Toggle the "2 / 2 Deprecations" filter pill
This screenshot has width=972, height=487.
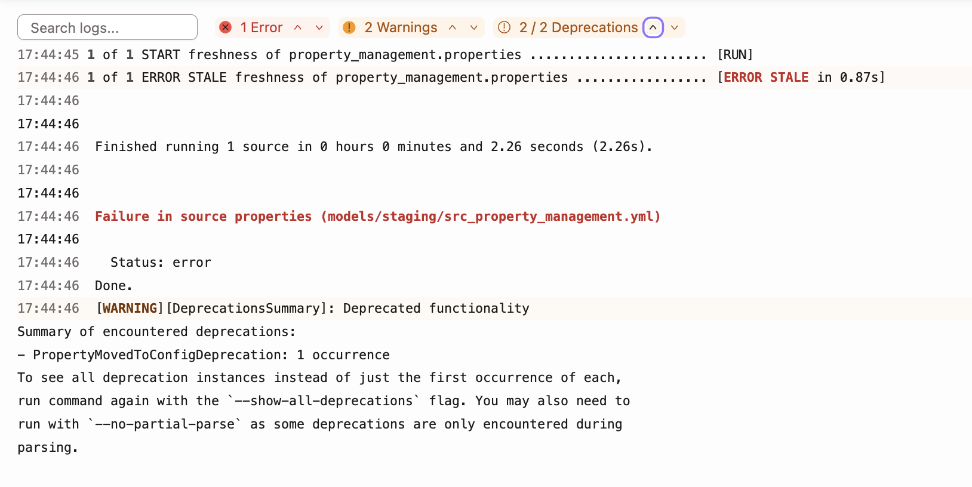pyautogui.click(x=577, y=27)
